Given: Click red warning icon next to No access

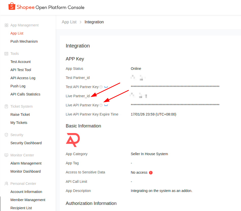Looking at the screenshot, I should pyautogui.click(x=151, y=173).
